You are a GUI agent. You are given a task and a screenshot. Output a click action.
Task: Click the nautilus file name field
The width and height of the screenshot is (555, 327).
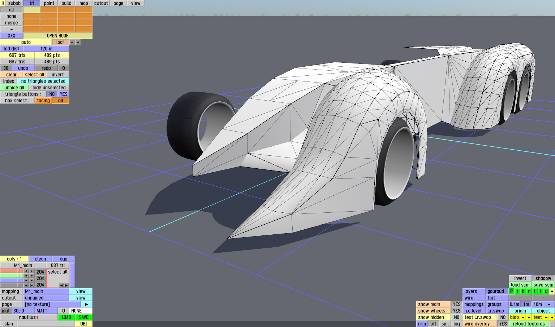29,317
